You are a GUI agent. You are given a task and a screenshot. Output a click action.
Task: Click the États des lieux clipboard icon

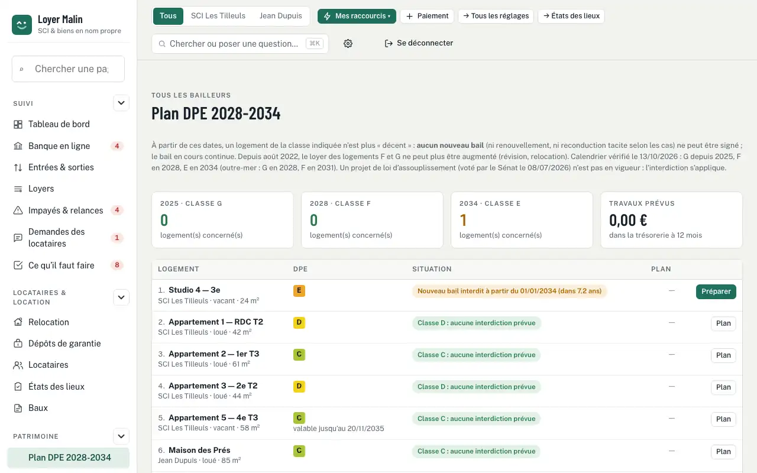tap(18, 387)
